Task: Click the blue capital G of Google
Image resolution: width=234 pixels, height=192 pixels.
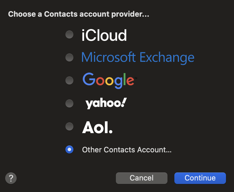Action: click(x=89, y=79)
